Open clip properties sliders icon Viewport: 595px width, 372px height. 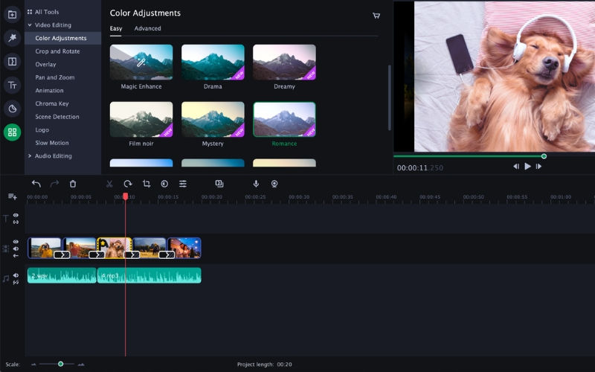point(183,184)
